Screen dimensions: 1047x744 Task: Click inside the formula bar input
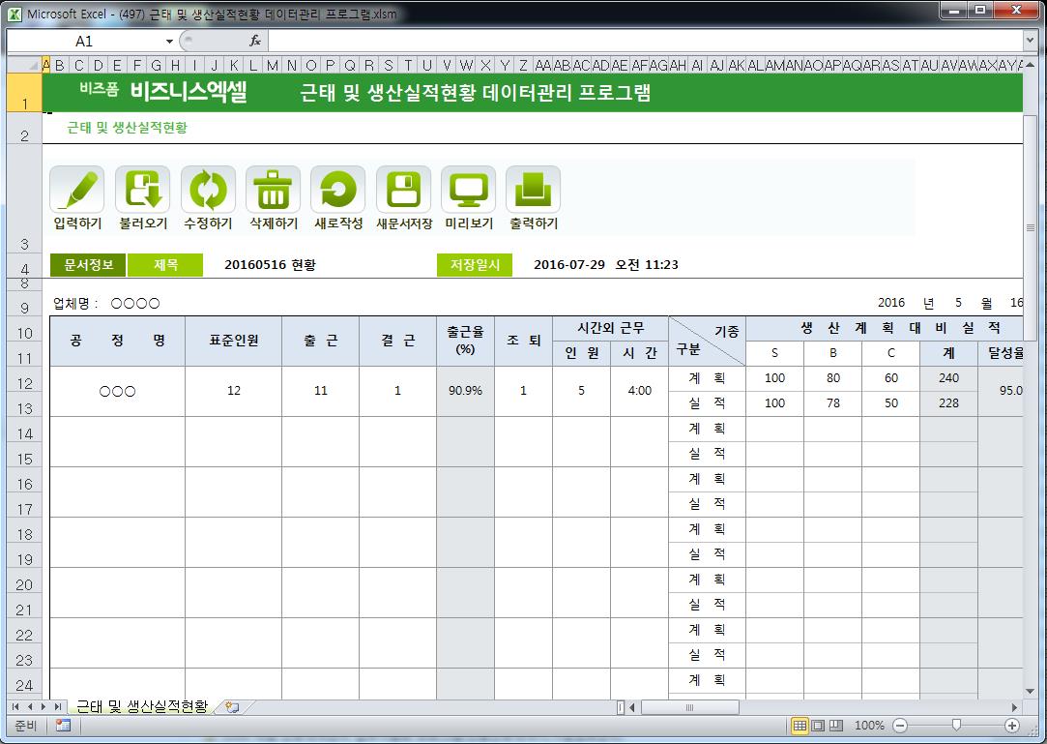pyautogui.click(x=645, y=41)
